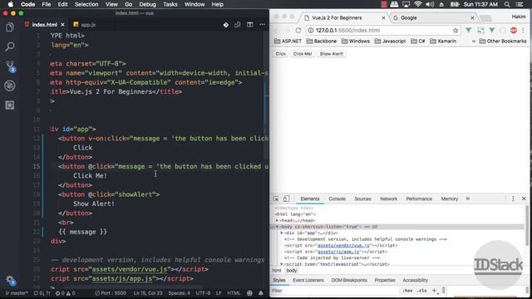Open Other Bookmarks folder

[x=503, y=41]
